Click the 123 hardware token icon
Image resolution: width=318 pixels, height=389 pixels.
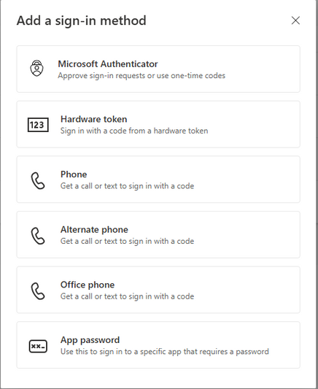coord(38,125)
